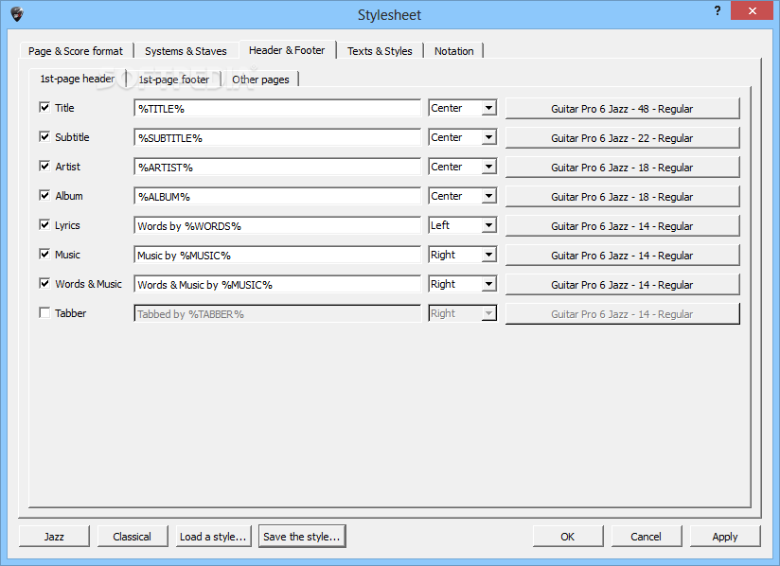Click the Cancel button

[647, 536]
